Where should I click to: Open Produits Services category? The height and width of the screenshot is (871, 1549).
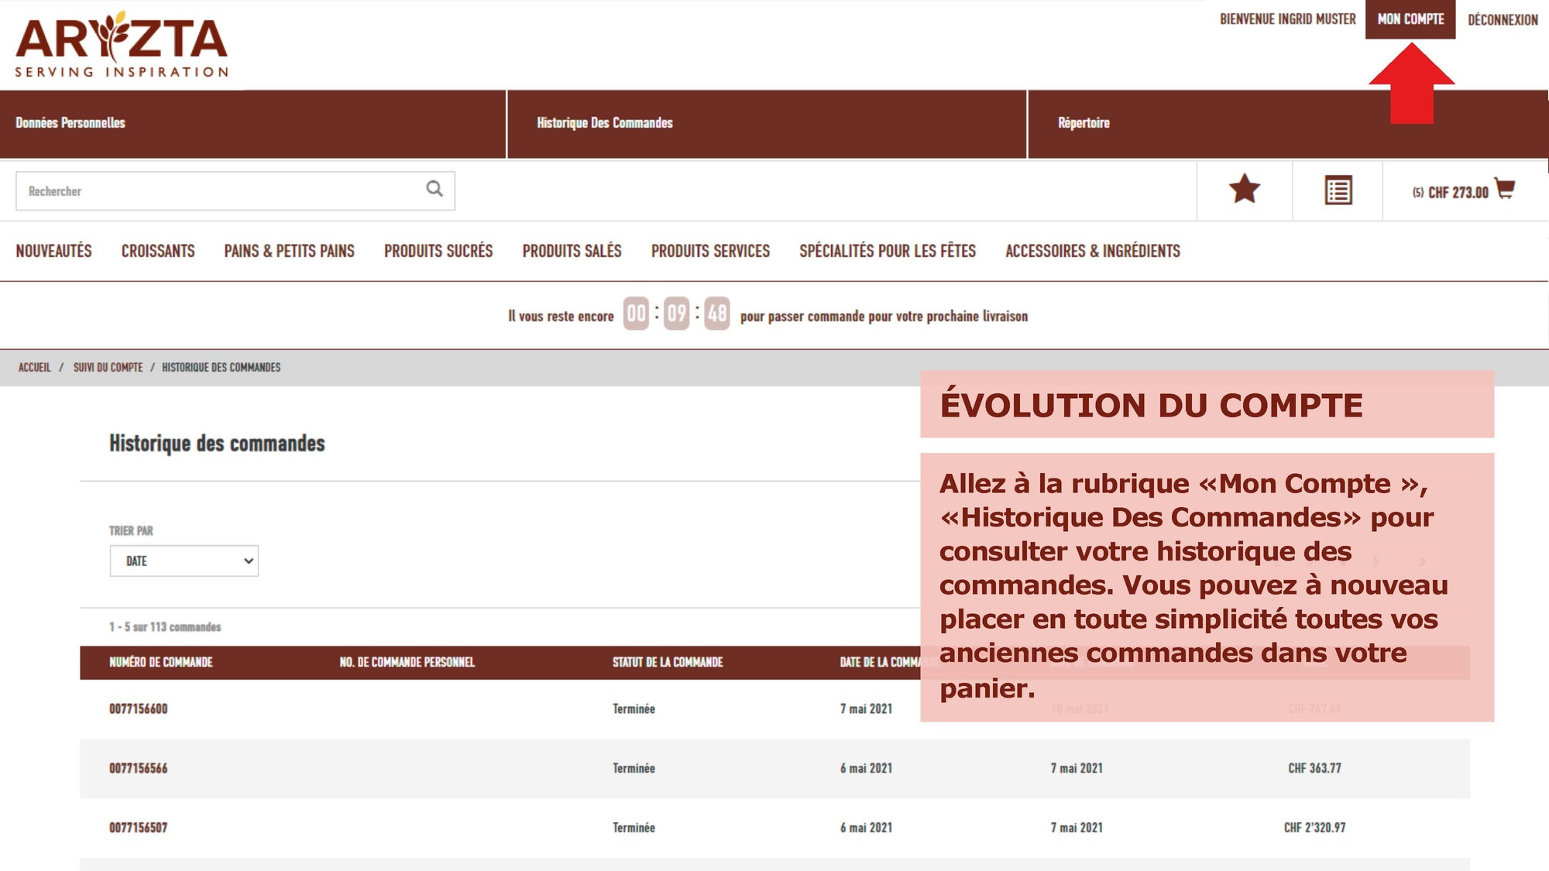pos(710,251)
